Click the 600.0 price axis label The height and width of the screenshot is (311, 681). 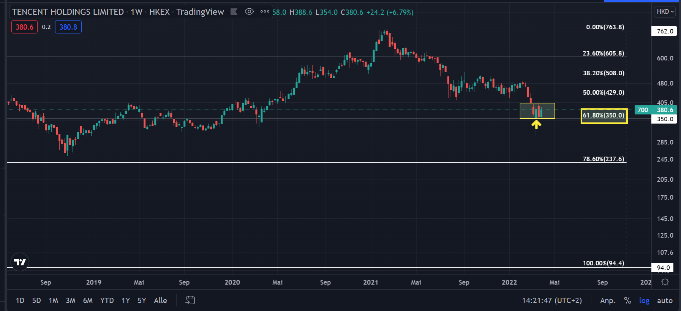665,58
